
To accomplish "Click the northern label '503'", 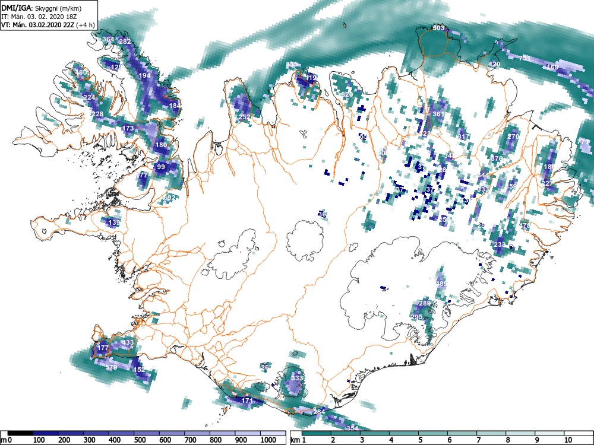I will click(x=438, y=28).
